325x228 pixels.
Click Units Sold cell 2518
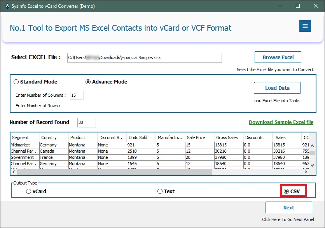[x=141, y=151]
